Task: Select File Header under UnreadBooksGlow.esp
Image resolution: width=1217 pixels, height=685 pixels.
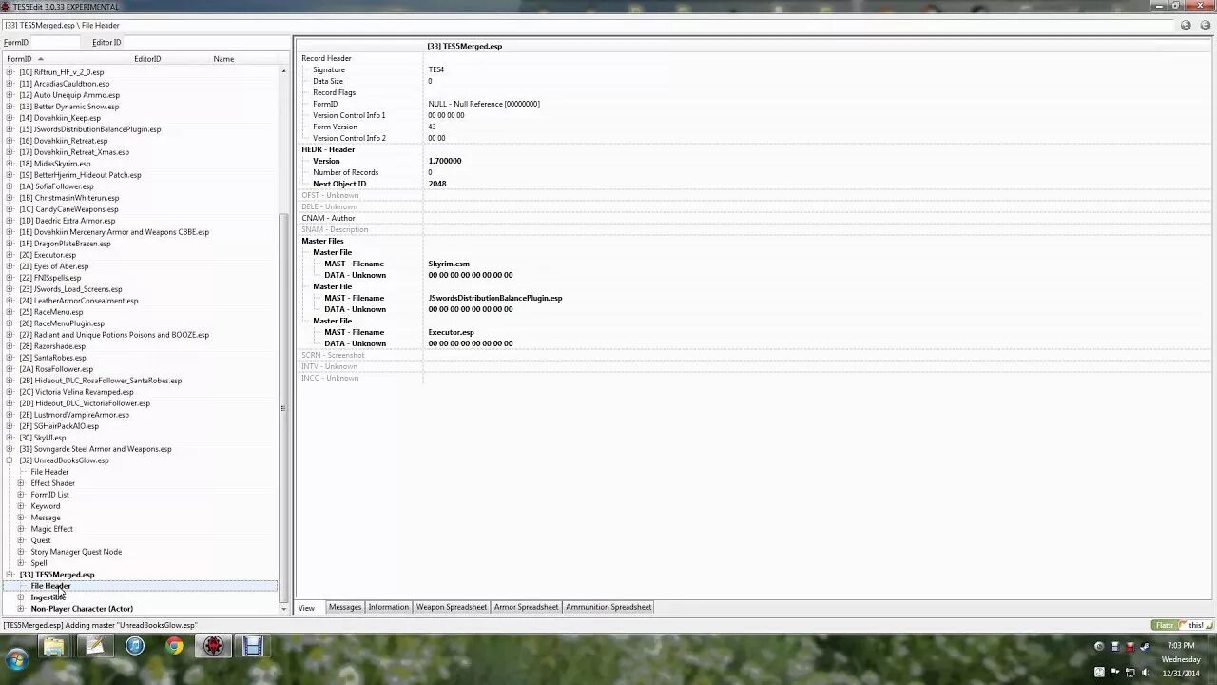Action: (x=49, y=472)
